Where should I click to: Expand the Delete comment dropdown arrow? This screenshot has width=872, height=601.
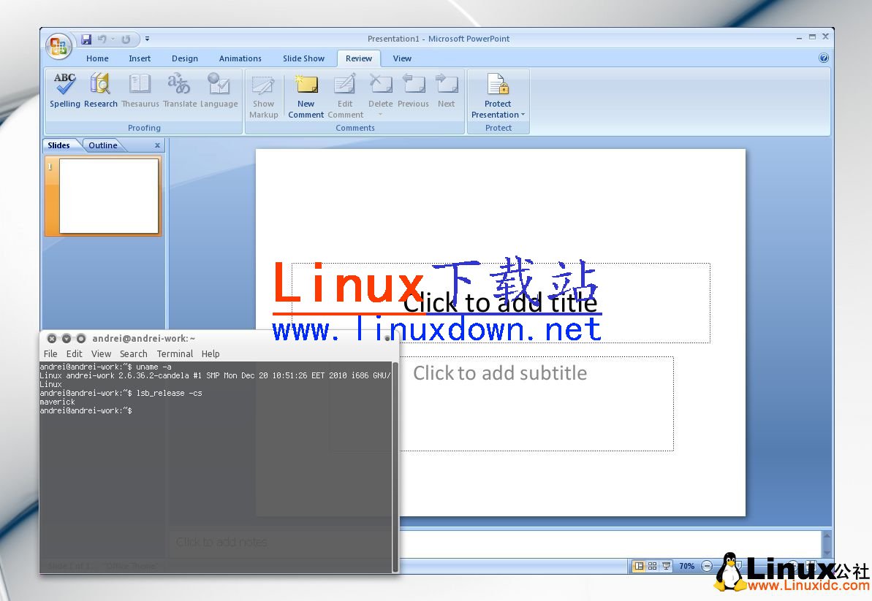click(x=380, y=115)
